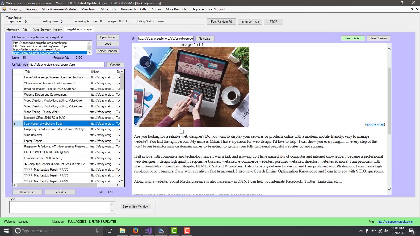This screenshot has height=236, width=420.
Task: Click the RENEW 2 AD button
Action: 250,22
